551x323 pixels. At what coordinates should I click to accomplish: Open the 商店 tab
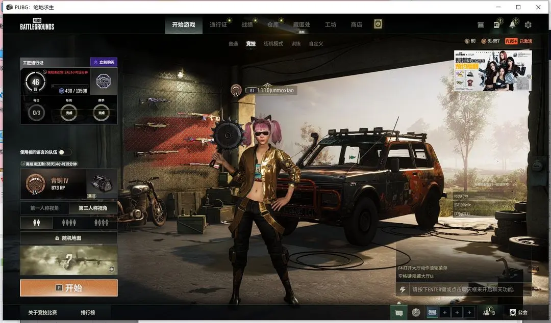point(356,24)
